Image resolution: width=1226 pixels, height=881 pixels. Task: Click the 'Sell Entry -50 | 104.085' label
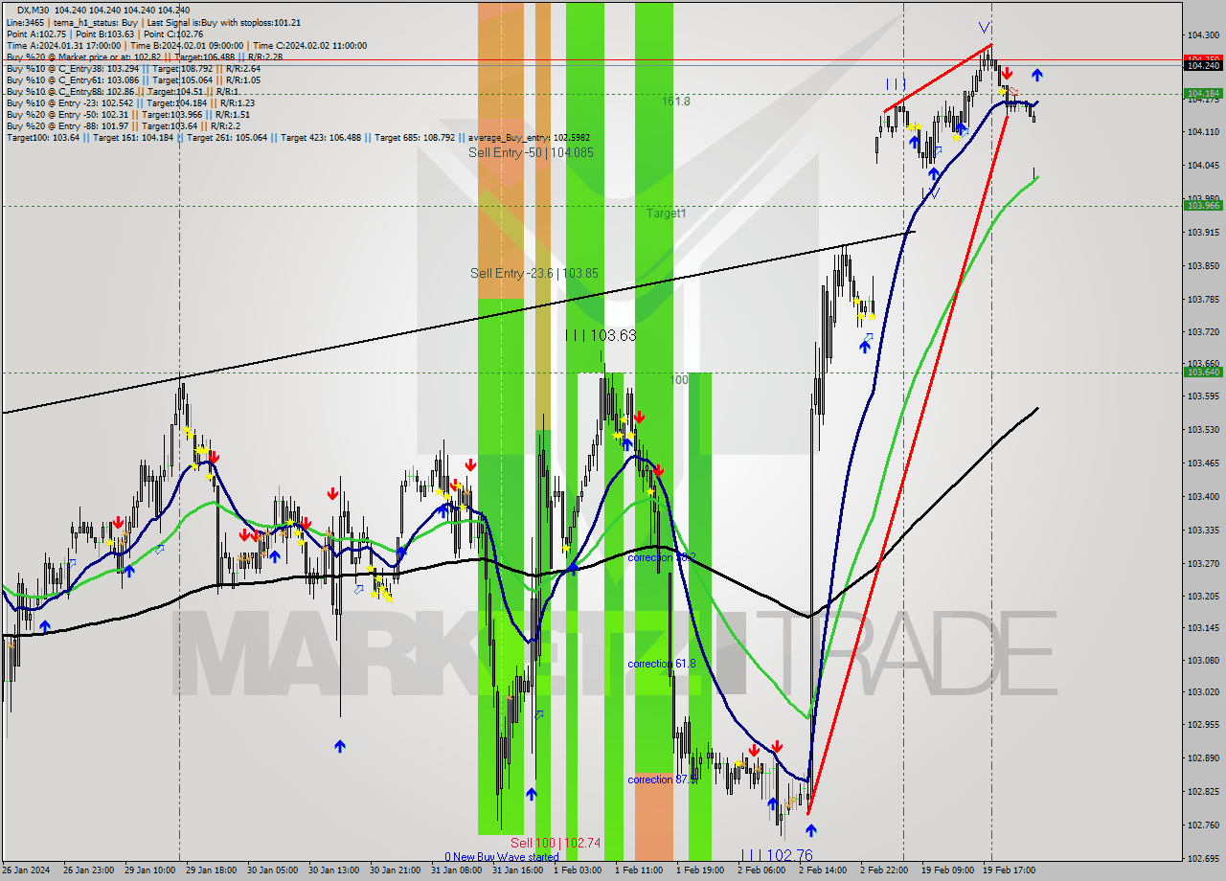pos(531,152)
